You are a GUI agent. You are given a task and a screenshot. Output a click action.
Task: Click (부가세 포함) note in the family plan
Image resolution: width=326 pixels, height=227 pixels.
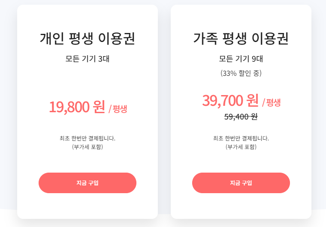pyautogui.click(x=241, y=147)
